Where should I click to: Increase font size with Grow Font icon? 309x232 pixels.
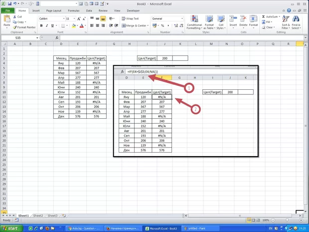(x=79, y=19)
